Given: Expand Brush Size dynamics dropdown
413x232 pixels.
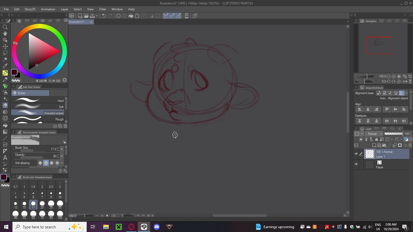Looking at the screenshot, I should (62, 149).
